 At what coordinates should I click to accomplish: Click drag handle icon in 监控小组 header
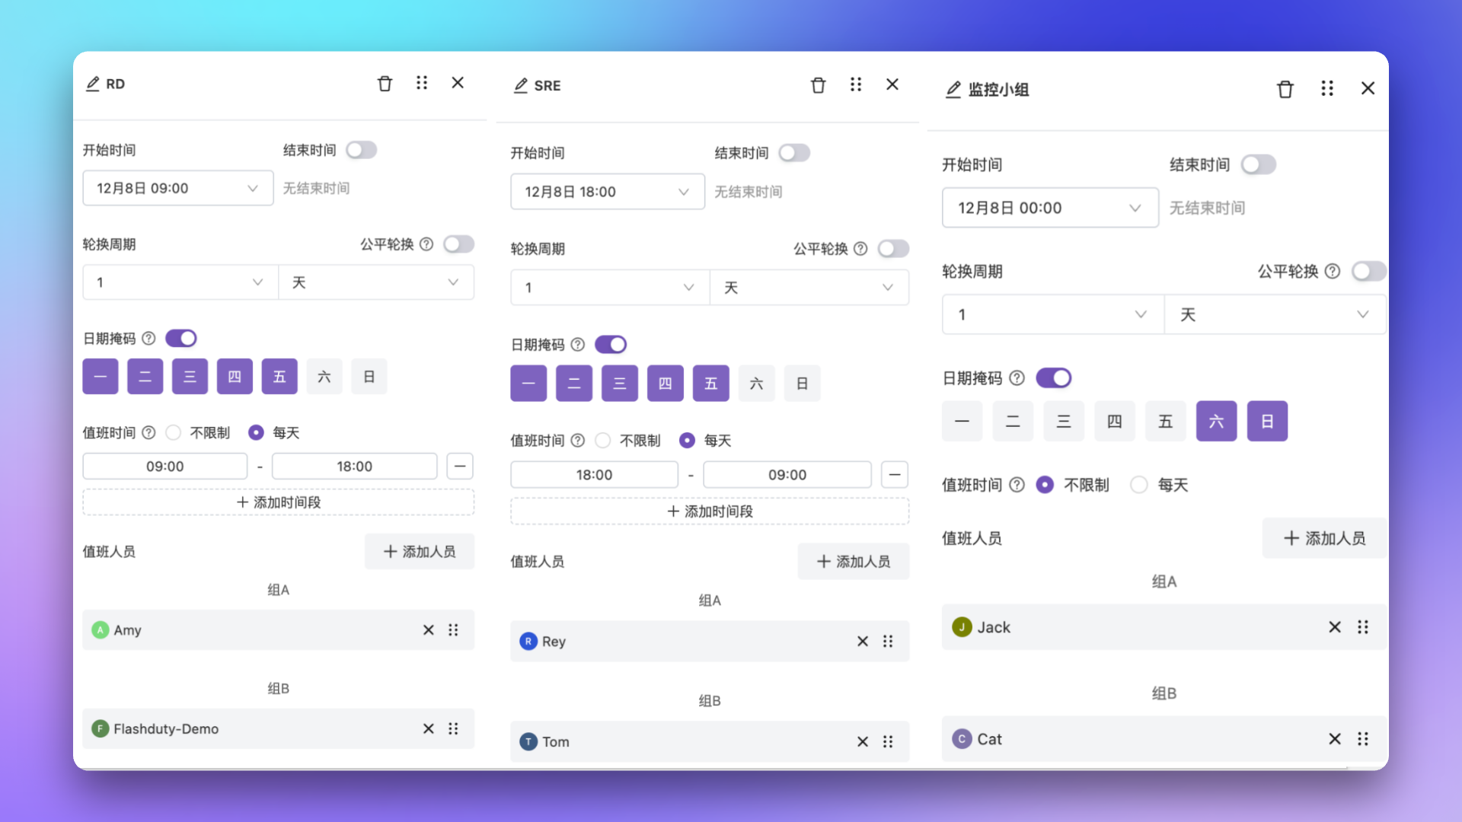pyautogui.click(x=1327, y=89)
